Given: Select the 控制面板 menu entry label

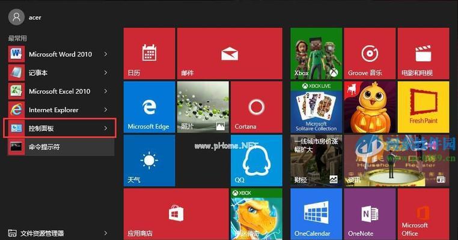Looking at the screenshot, I should click(x=41, y=128).
